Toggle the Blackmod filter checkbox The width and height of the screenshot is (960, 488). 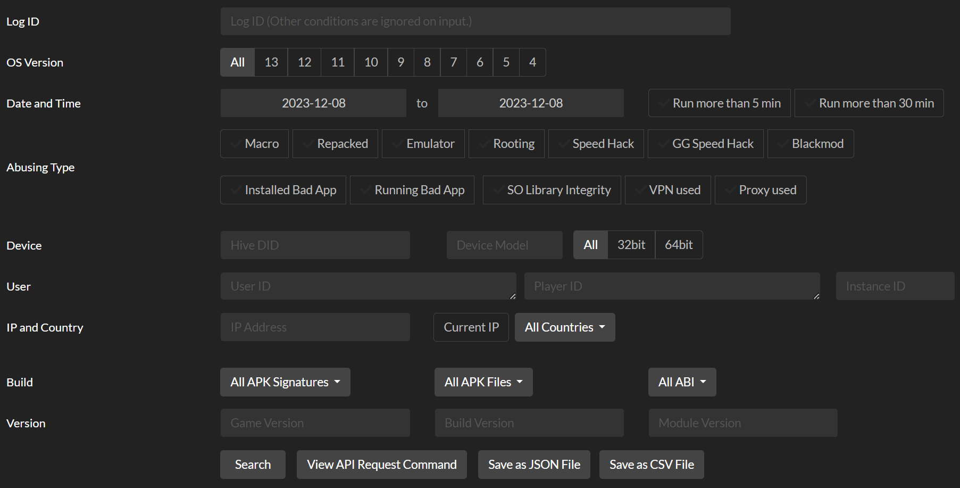[810, 144]
